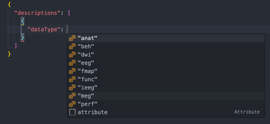Click the enum icon beside "eeg"

tap(72, 63)
